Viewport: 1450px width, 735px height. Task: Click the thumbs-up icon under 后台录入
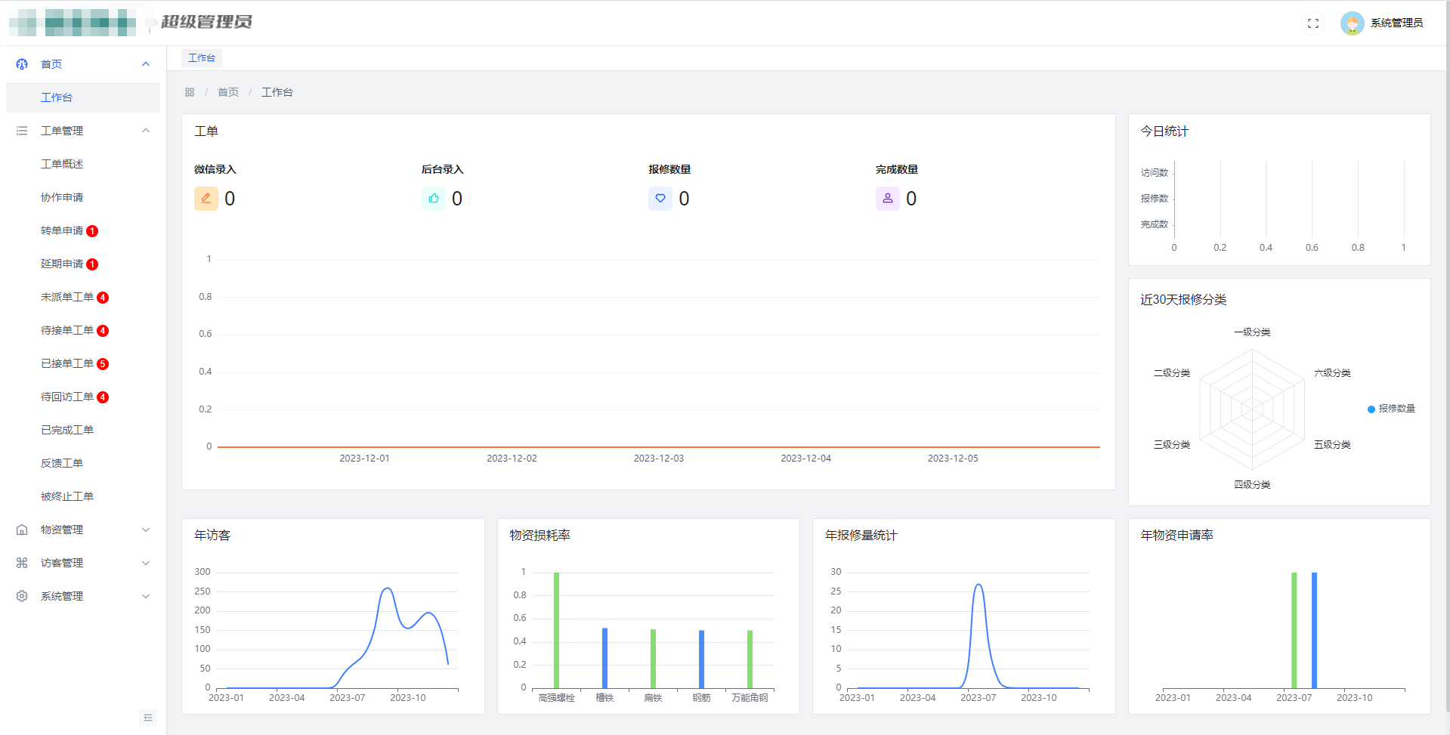click(x=434, y=198)
